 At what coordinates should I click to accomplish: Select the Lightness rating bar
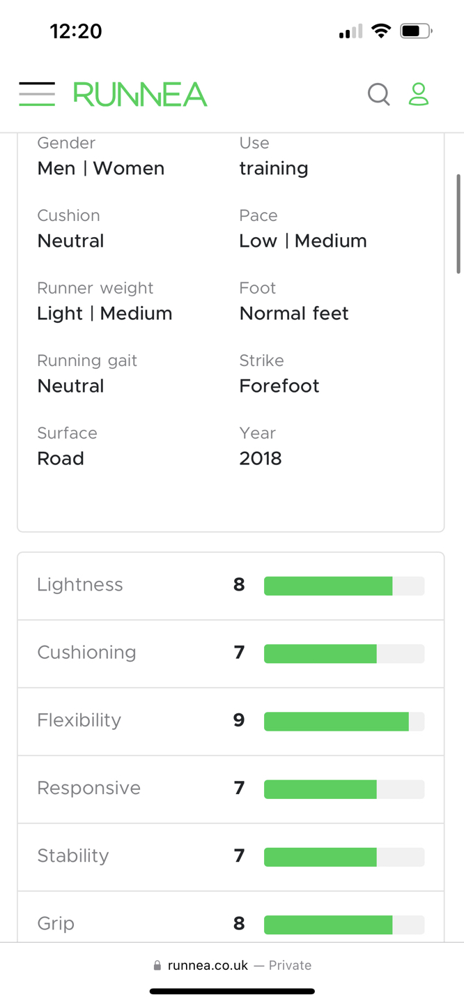pos(344,586)
